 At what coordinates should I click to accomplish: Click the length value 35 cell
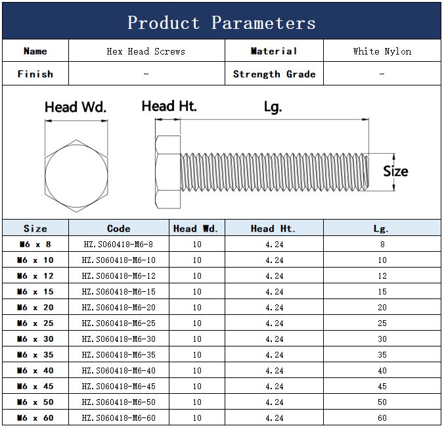pyautogui.click(x=382, y=355)
